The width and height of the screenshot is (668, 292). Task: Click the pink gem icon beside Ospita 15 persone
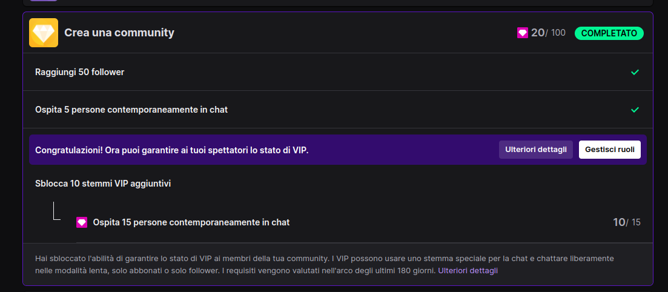pos(82,222)
